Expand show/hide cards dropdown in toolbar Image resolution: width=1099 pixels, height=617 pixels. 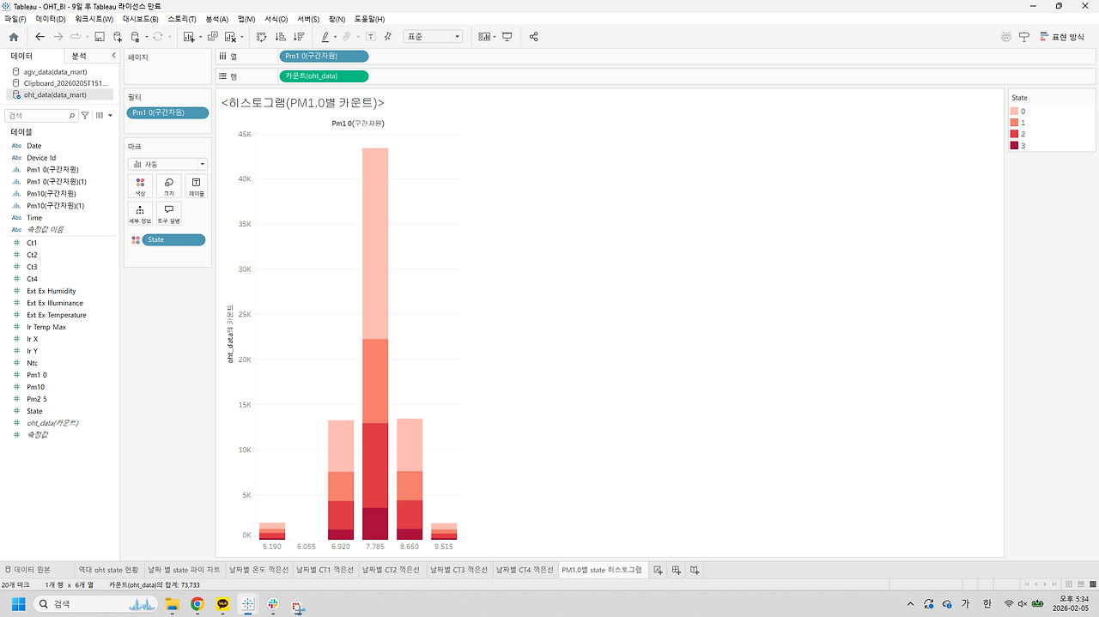(x=495, y=37)
